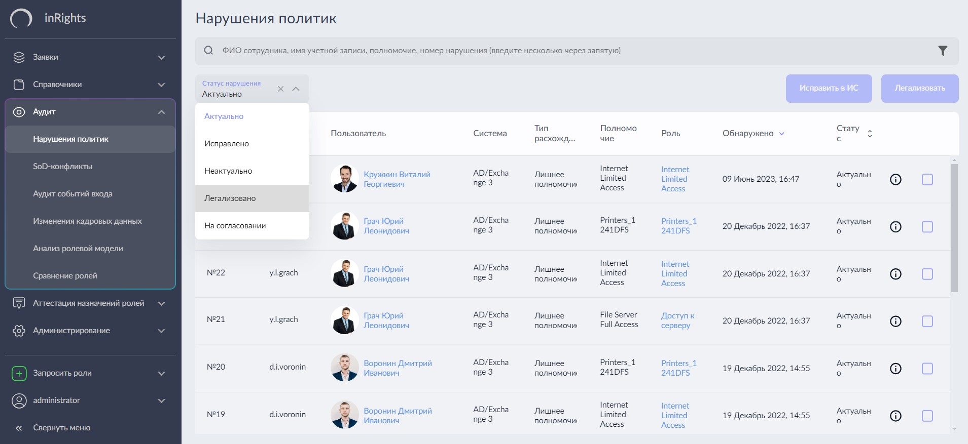Expand the Администрирование section
This screenshot has height=444, width=968.
[161, 331]
